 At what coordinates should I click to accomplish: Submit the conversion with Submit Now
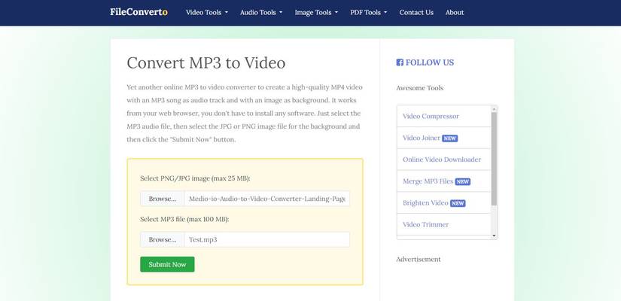coord(167,264)
